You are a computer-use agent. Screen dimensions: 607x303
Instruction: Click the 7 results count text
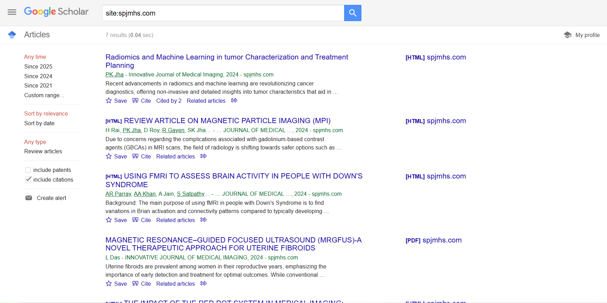pyautogui.click(x=129, y=35)
